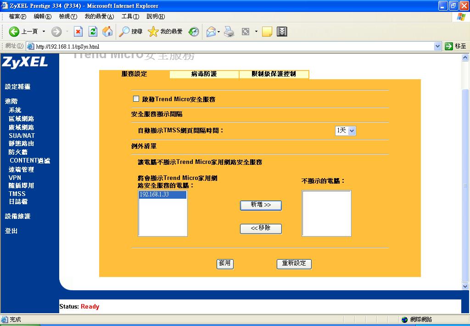
Task: Click the gray square toolbar icon
Action: (x=246, y=32)
